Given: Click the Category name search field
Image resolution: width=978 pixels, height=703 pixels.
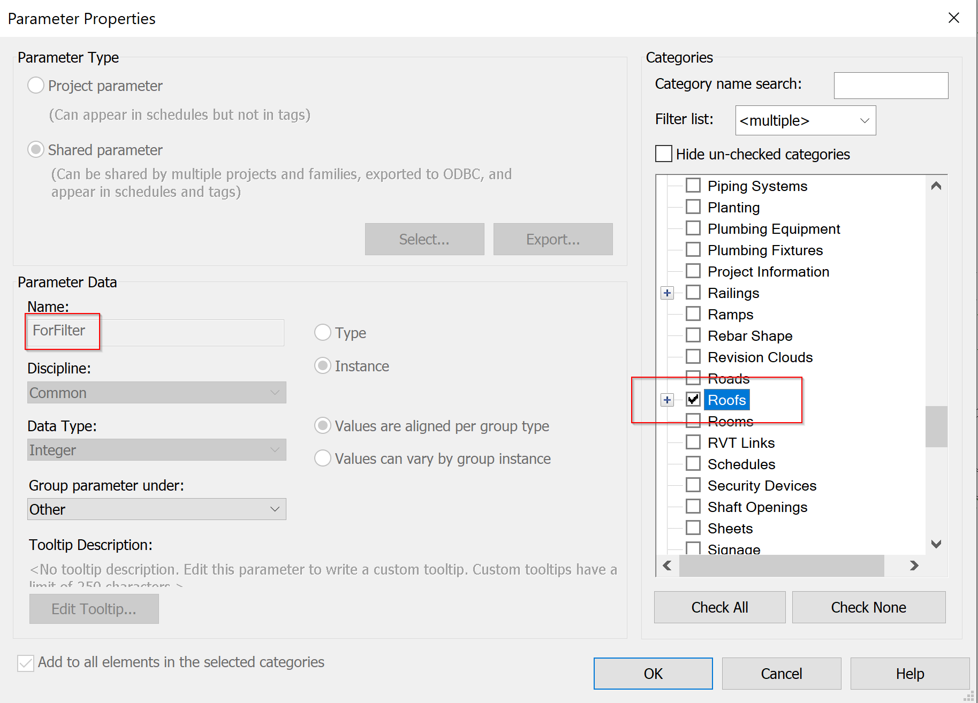Looking at the screenshot, I should click(890, 85).
